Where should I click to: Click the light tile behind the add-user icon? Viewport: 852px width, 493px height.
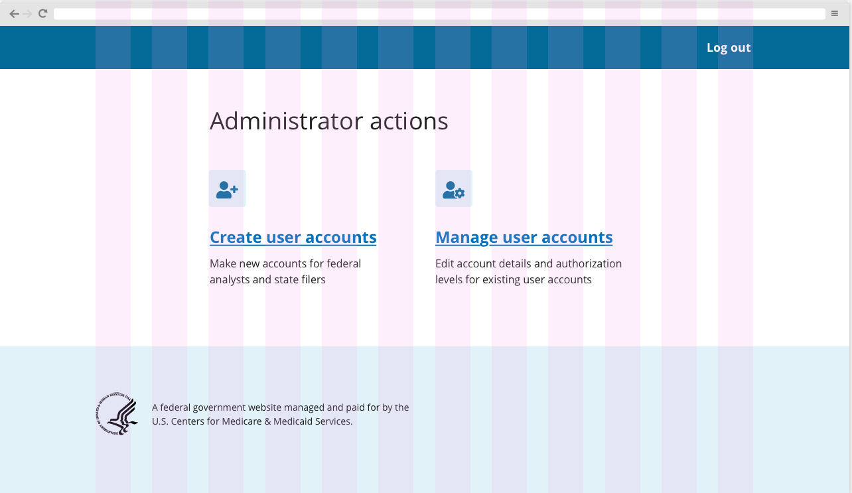coord(216,176)
